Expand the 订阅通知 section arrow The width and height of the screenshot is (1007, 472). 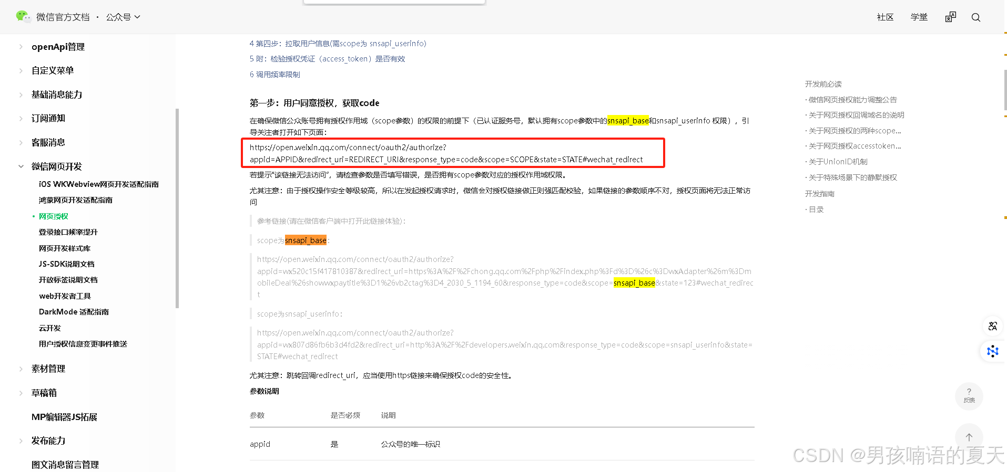click(x=21, y=119)
